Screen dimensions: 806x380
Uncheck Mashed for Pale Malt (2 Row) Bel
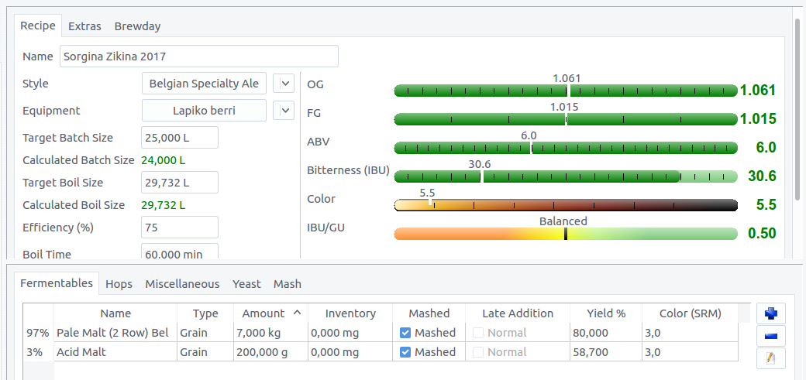(405, 333)
